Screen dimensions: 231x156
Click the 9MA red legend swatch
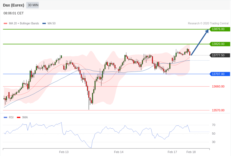[18, 117]
